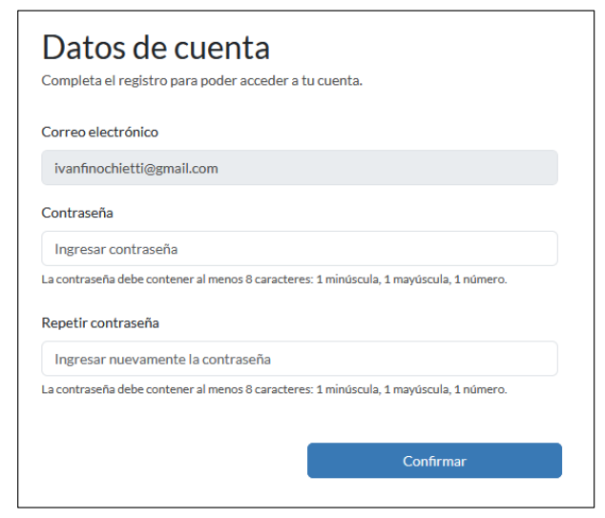
Task: Select the ivanfinochietti@gmail.com email text
Action: pos(136,169)
